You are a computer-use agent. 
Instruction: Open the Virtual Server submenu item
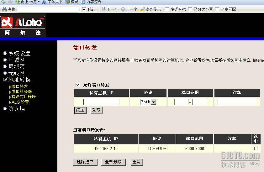22,91
